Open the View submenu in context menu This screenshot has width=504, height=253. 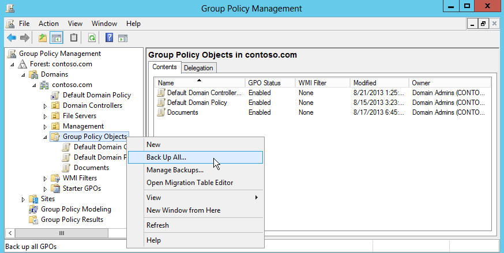pyautogui.click(x=195, y=198)
